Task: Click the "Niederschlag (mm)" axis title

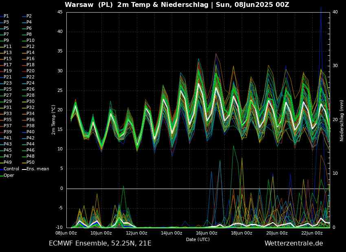Action: coord(342,120)
